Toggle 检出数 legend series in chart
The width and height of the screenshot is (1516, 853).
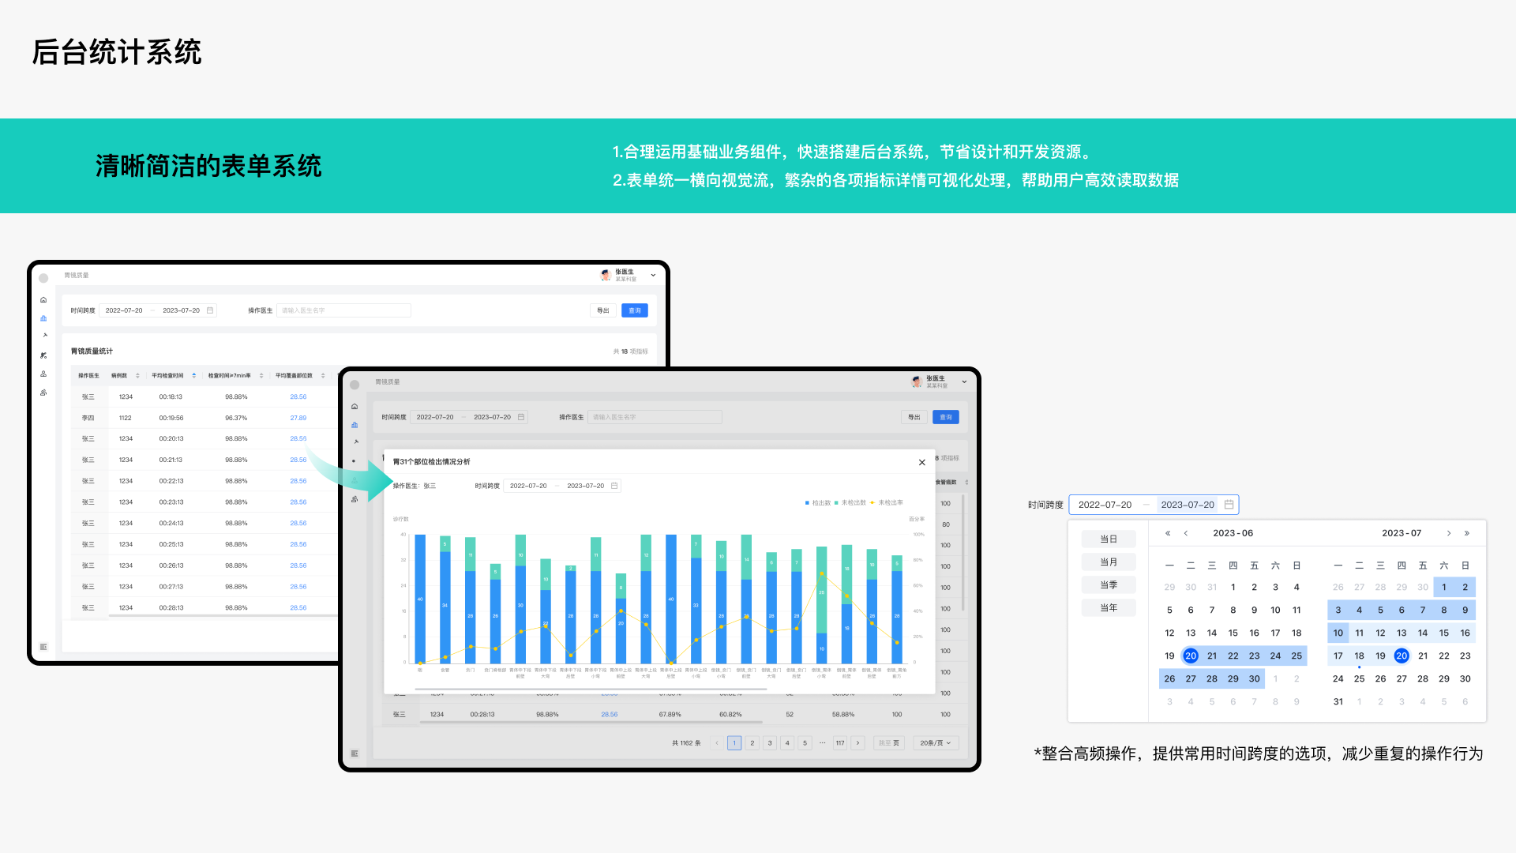pyautogui.click(x=818, y=503)
